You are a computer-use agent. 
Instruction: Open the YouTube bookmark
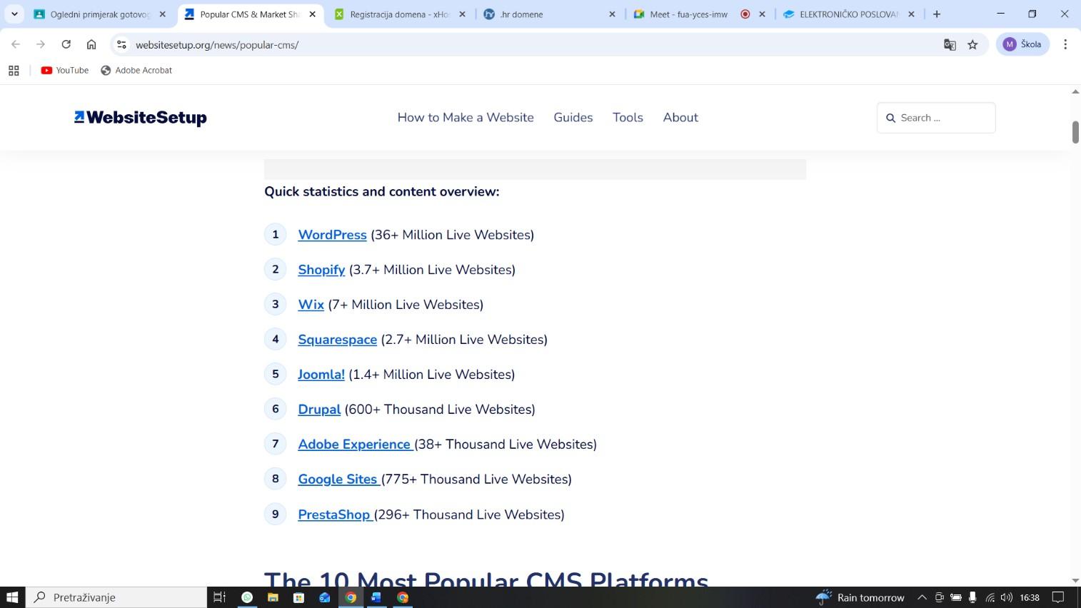65,70
